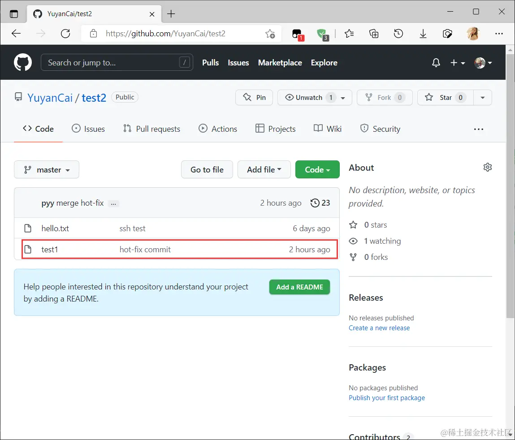Open browser Settings and more menu
Screen dimensions: 515x440
pyautogui.click(x=499, y=34)
